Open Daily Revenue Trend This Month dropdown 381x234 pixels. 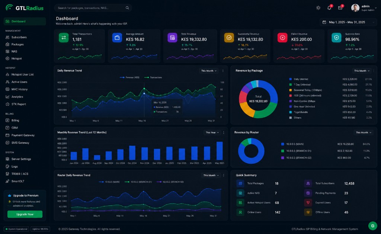pos(209,71)
